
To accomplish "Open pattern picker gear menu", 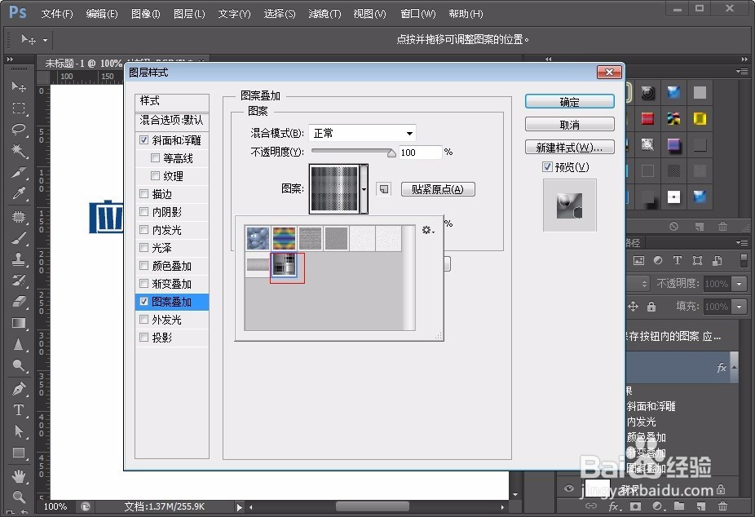I will pyautogui.click(x=428, y=230).
